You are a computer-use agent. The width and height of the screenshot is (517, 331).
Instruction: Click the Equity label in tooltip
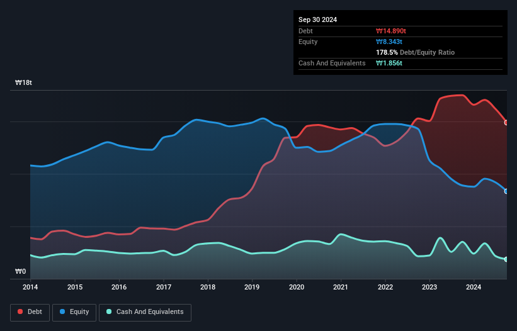(308, 42)
